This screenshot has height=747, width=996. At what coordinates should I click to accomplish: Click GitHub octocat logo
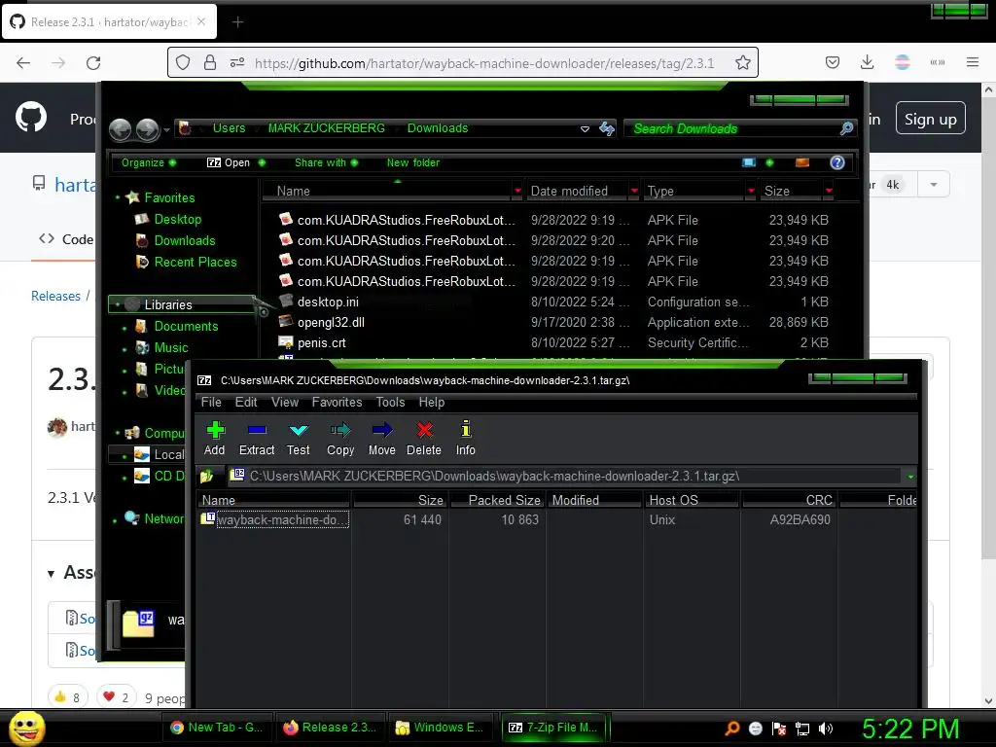(31, 118)
